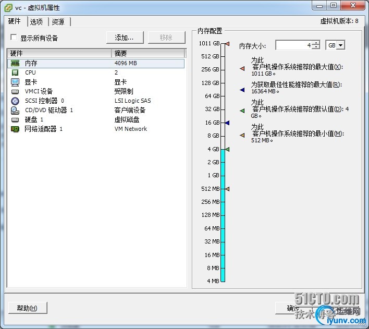Select the VMCI 设备 row label
Viewport: 369px width, 329px height.
click(39, 91)
